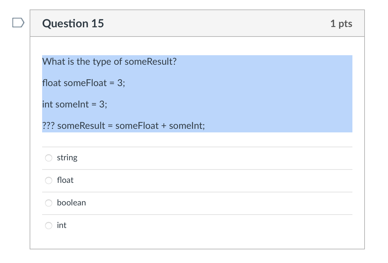Flag Question 15 with the bookmark icon
The width and height of the screenshot is (388, 263).
point(17,23)
